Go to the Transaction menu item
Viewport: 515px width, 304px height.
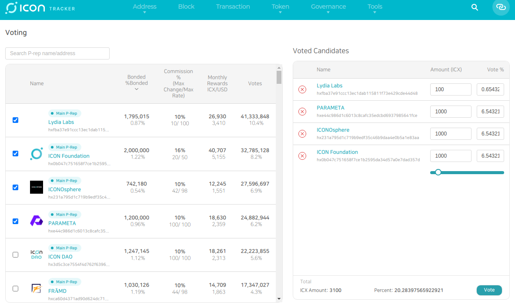tap(233, 7)
